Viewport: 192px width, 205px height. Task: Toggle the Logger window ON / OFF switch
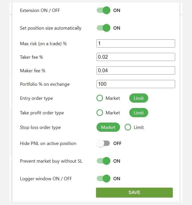103,179
